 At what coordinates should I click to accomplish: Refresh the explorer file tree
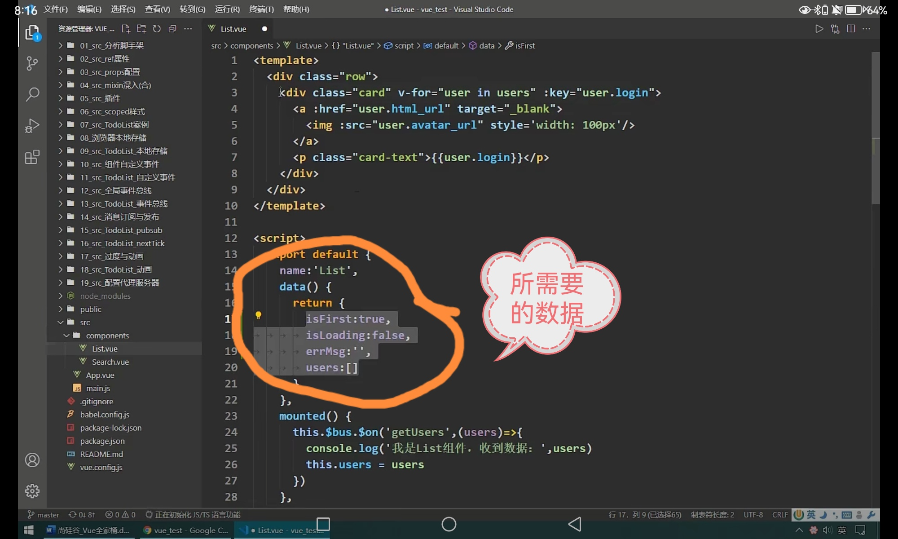[x=157, y=29]
